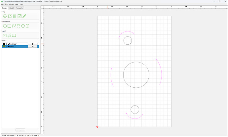Select the Circle vector tool
The height and width of the screenshot is (137, 228).
5,26
